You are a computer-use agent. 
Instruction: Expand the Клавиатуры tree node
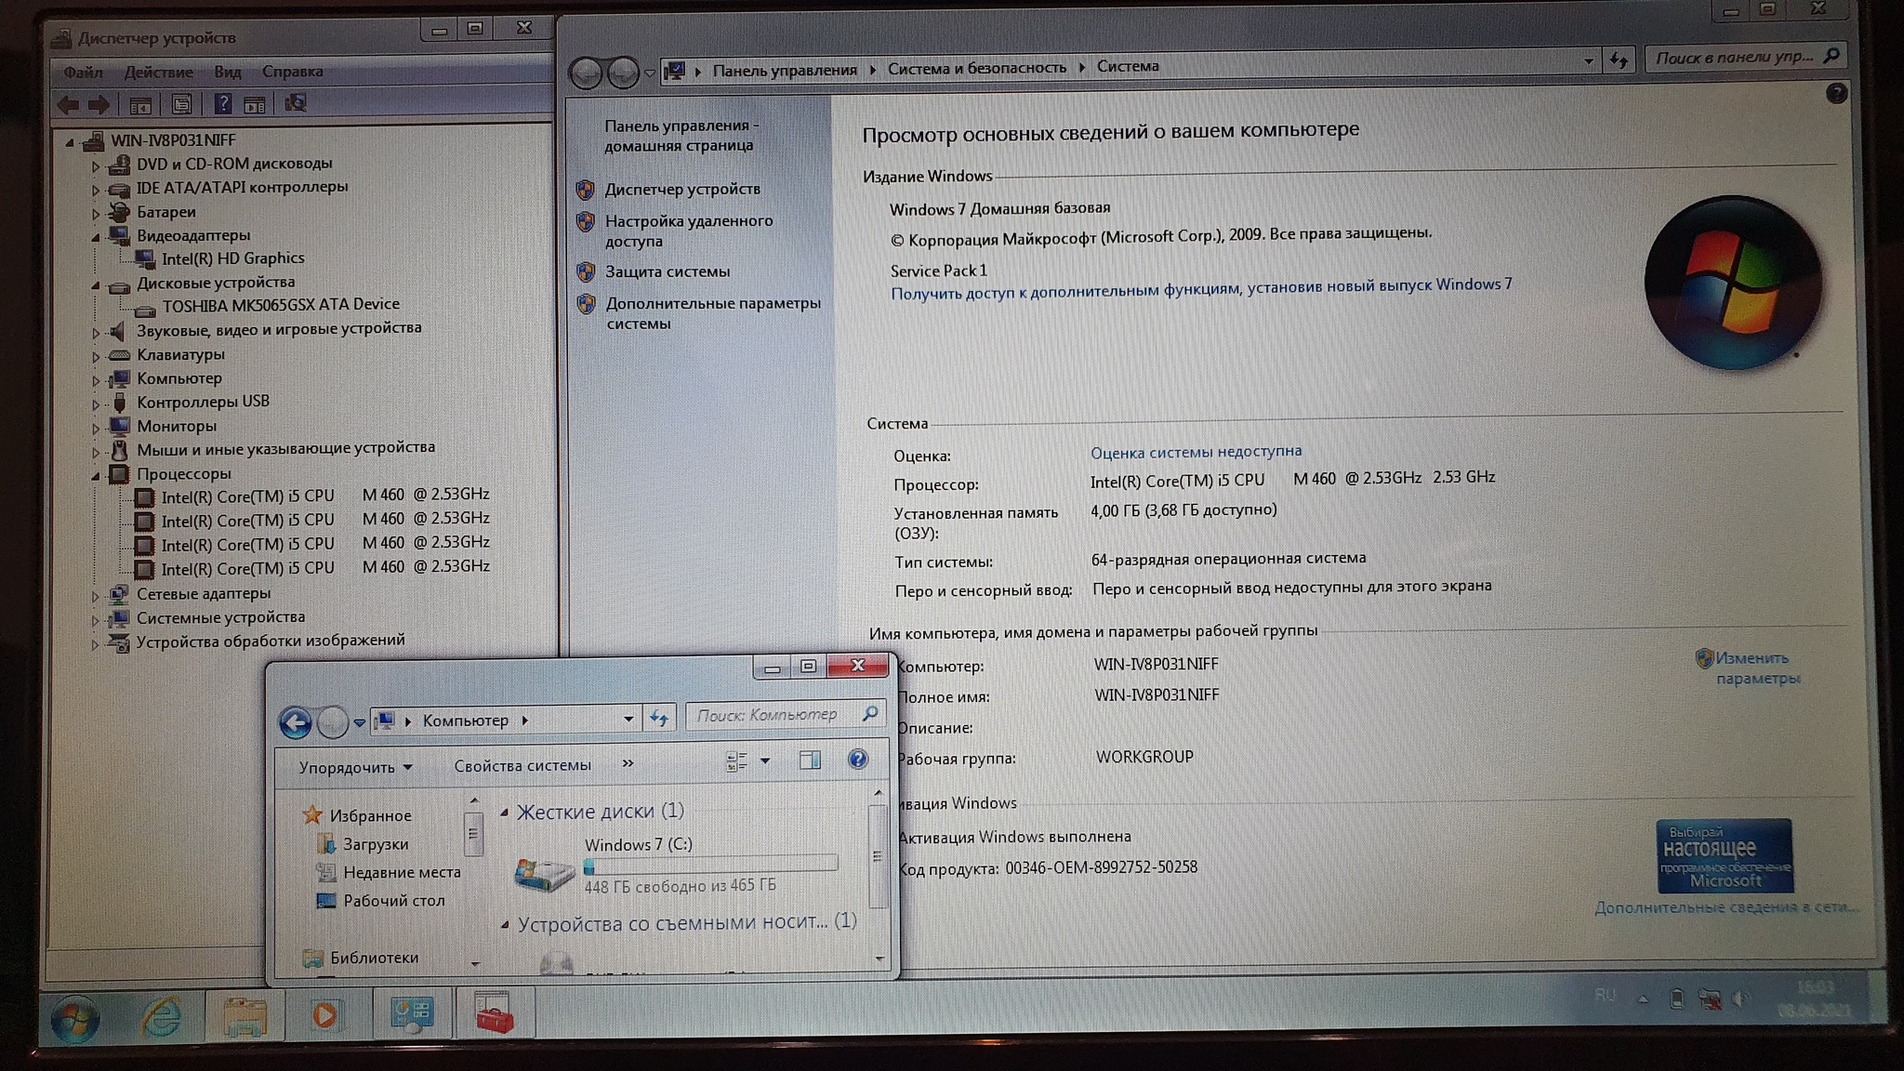[x=96, y=356]
